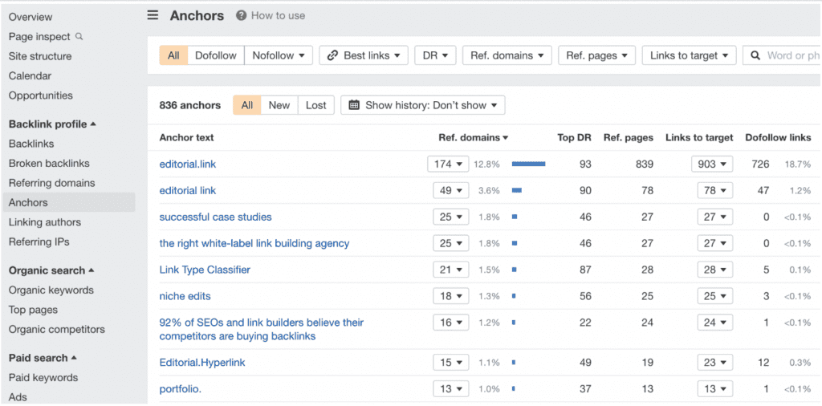Screen dimensions: 822x406
Task: Collapse the Organic search section
Action: 51,270
